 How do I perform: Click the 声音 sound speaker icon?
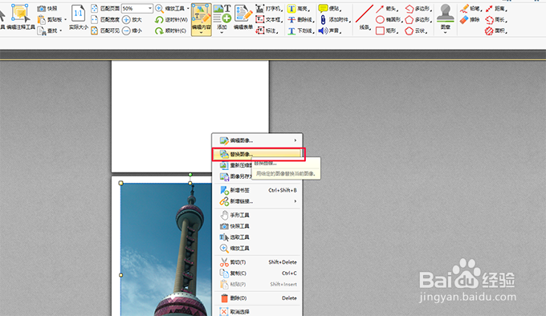click(323, 31)
